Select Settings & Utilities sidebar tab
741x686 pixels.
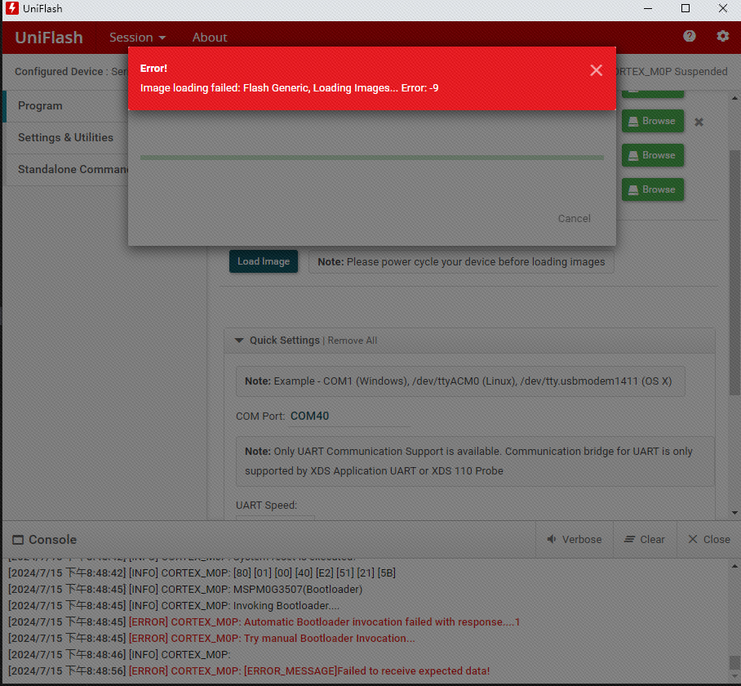pyautogui.click(x=66, y=137)
